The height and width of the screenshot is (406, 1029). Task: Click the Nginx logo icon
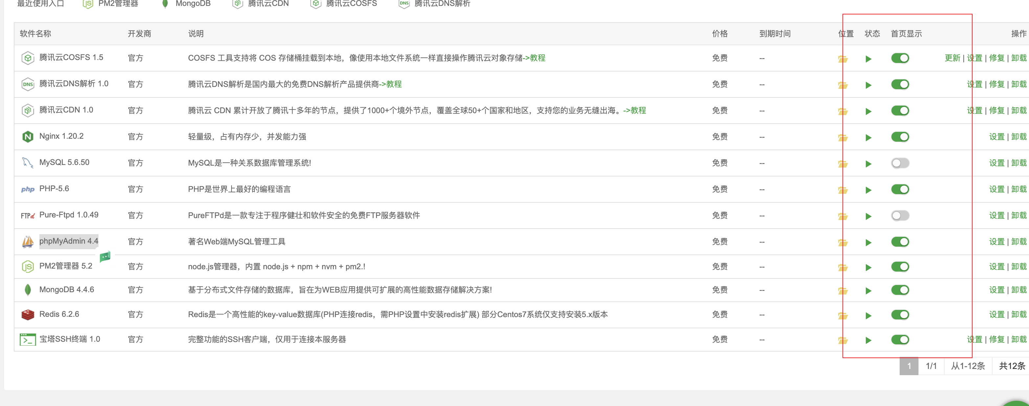(x=28, y=137)
